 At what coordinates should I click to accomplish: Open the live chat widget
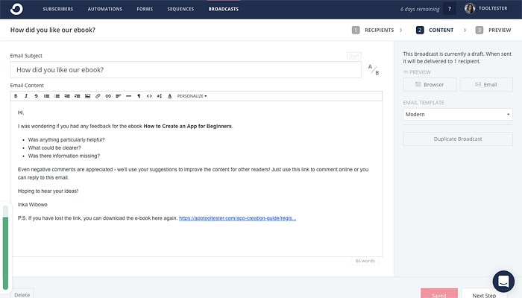coord(503,282)
